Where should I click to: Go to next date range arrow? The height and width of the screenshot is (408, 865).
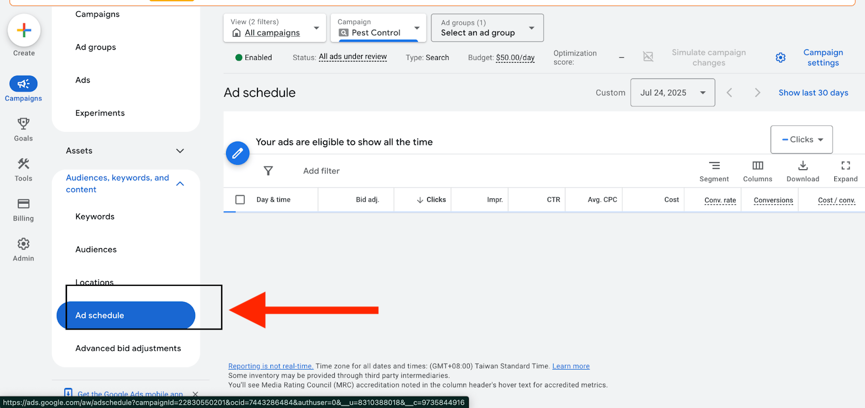coord(757,92)
